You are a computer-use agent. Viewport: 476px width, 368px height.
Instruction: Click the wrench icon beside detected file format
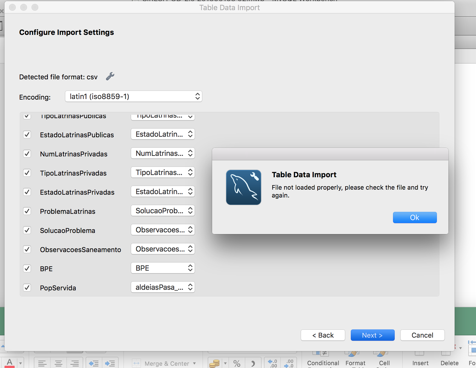pos(110,76)
